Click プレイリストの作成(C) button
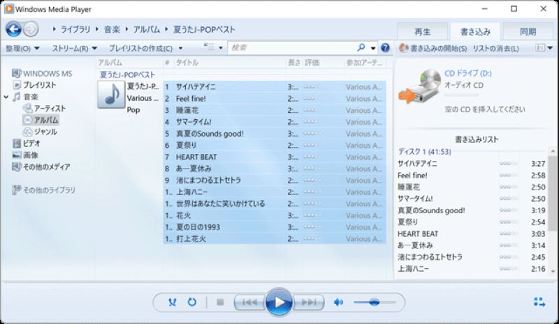Viewport: 559px width, 324px height. coord(140,48)
